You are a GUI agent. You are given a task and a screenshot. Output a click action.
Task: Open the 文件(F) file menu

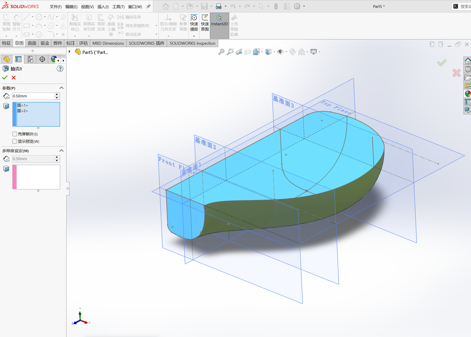coord(56,6)
